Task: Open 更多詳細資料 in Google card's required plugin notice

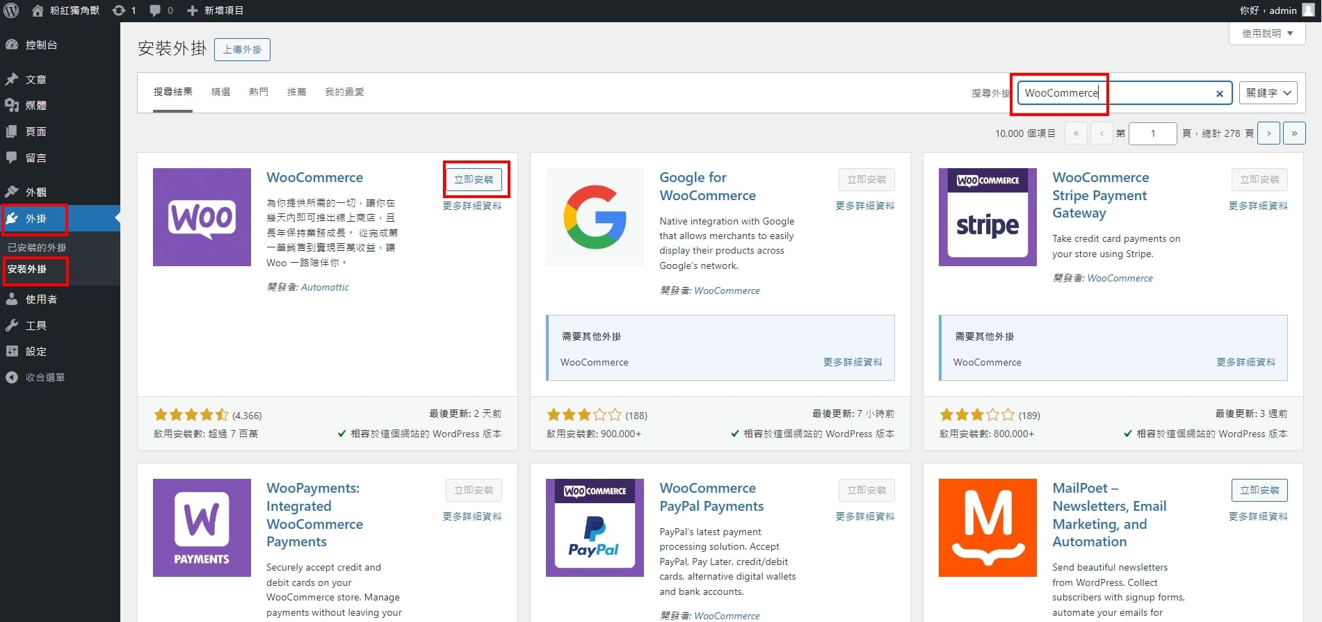Action: point(853,362)
